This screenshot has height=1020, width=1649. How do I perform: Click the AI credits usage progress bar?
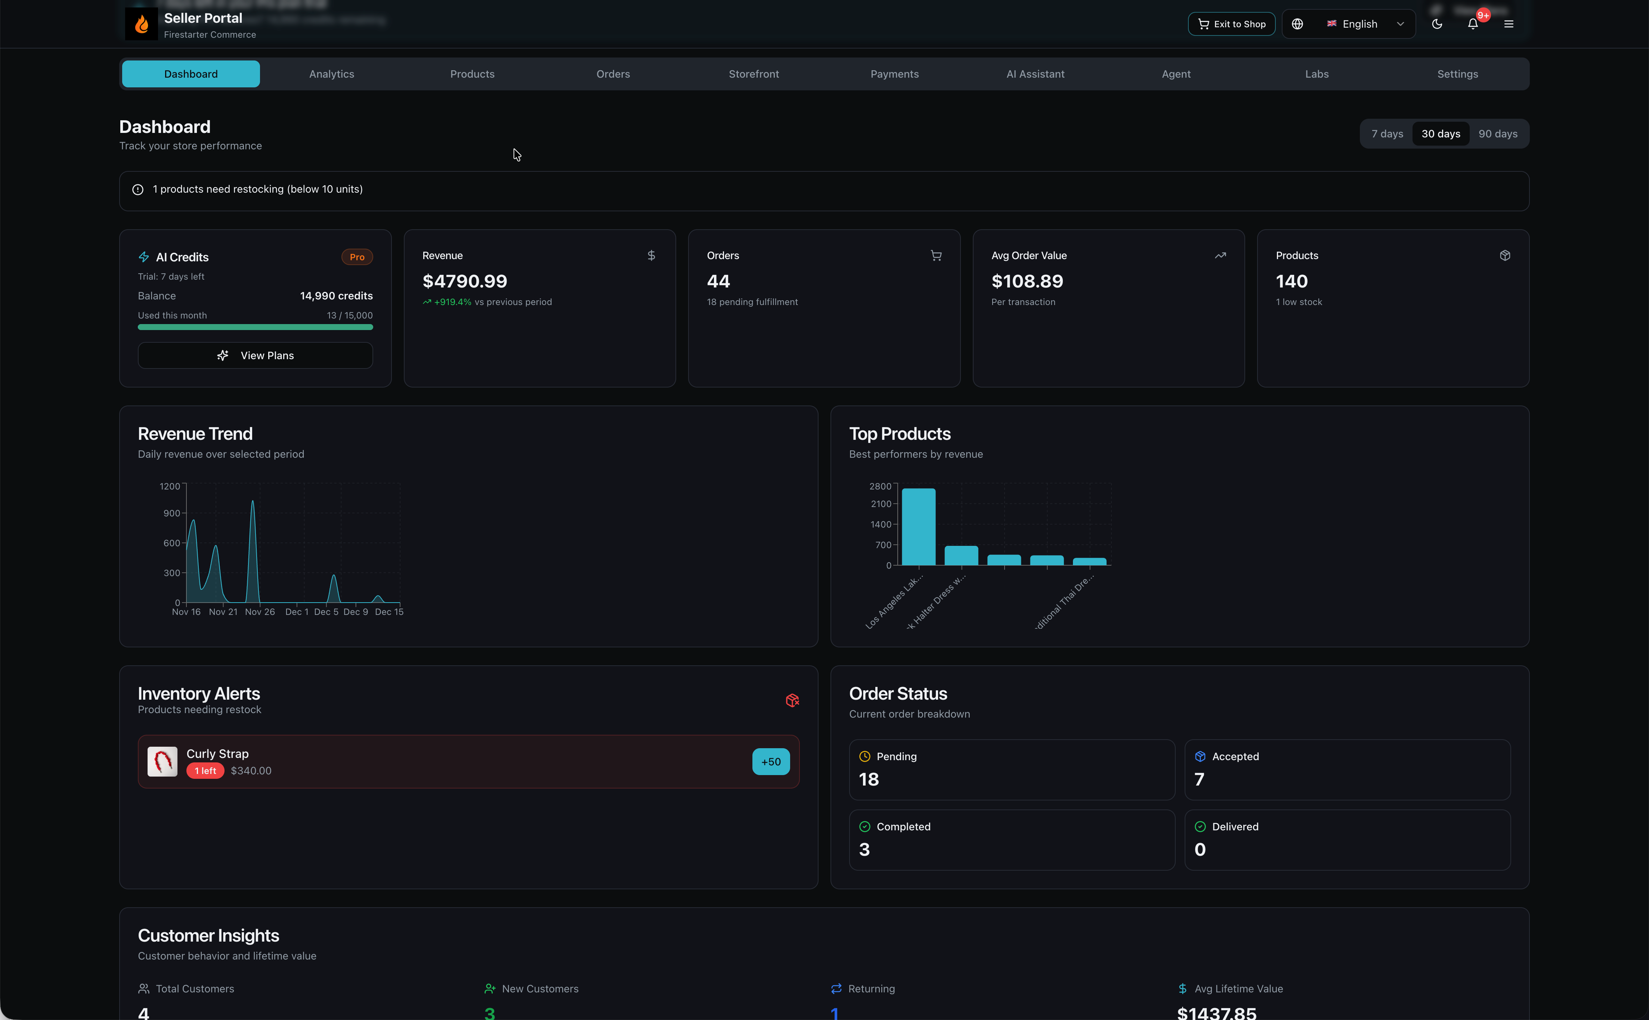[x=255, y=327]
